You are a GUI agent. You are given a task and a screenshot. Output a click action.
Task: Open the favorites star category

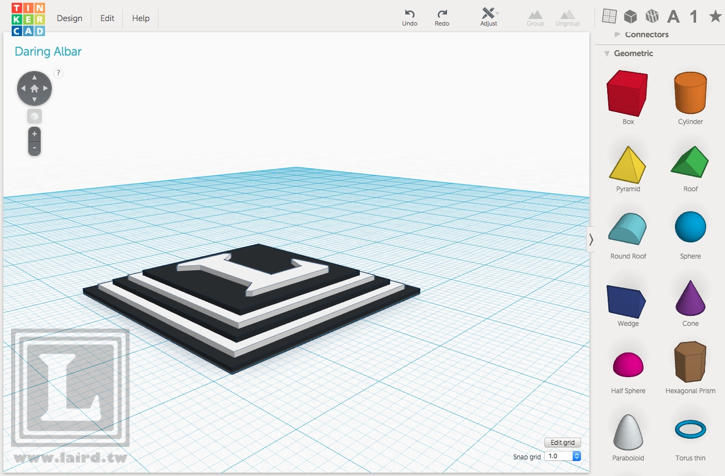[x=714, y=17]
